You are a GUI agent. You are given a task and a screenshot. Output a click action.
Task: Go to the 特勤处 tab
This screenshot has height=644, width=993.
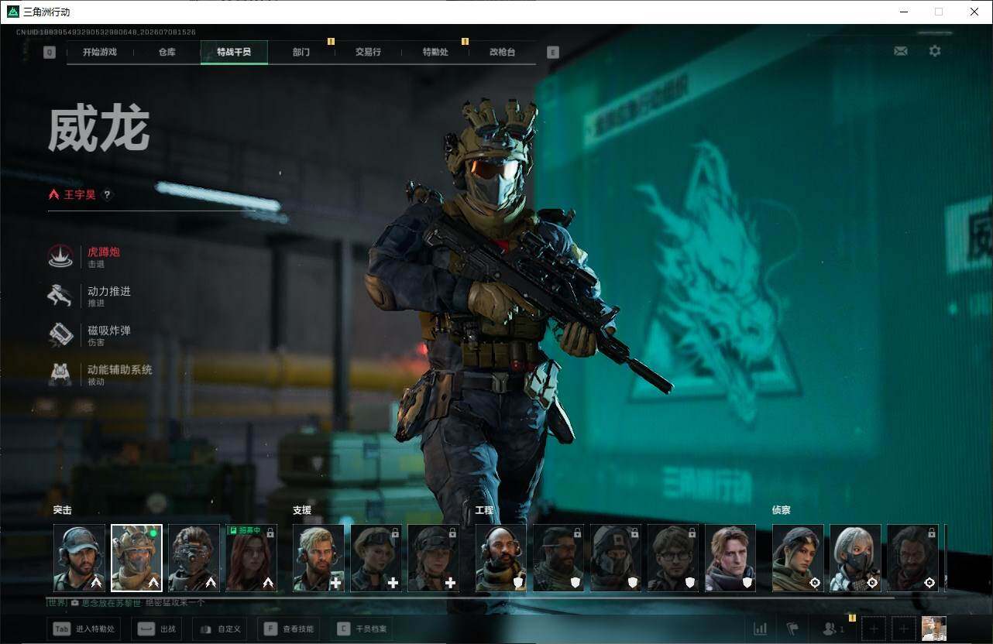pos(435,52)
